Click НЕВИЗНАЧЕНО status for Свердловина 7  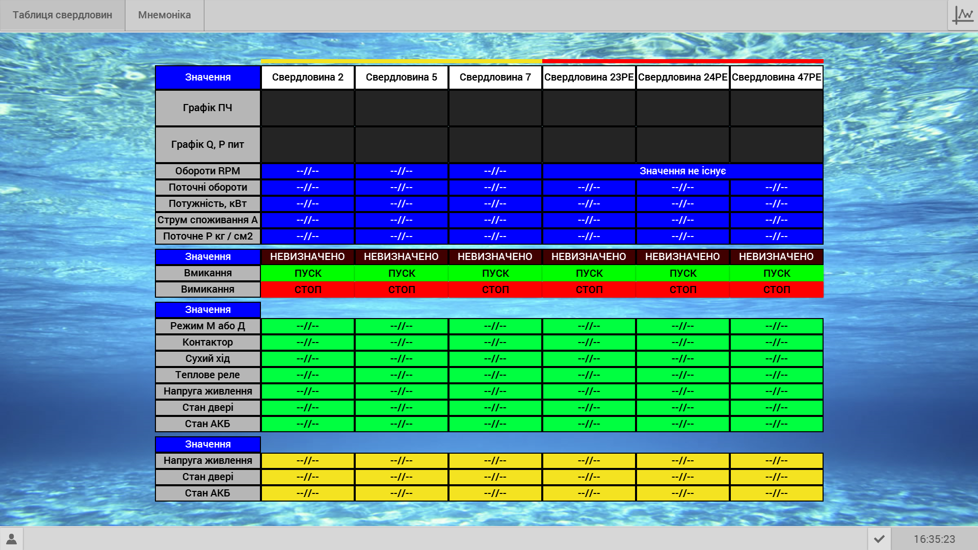point(495,257)
